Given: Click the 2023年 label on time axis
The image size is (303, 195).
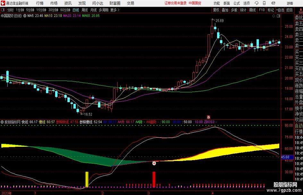Looking at the screenshot, I should [x=6, y=193].
